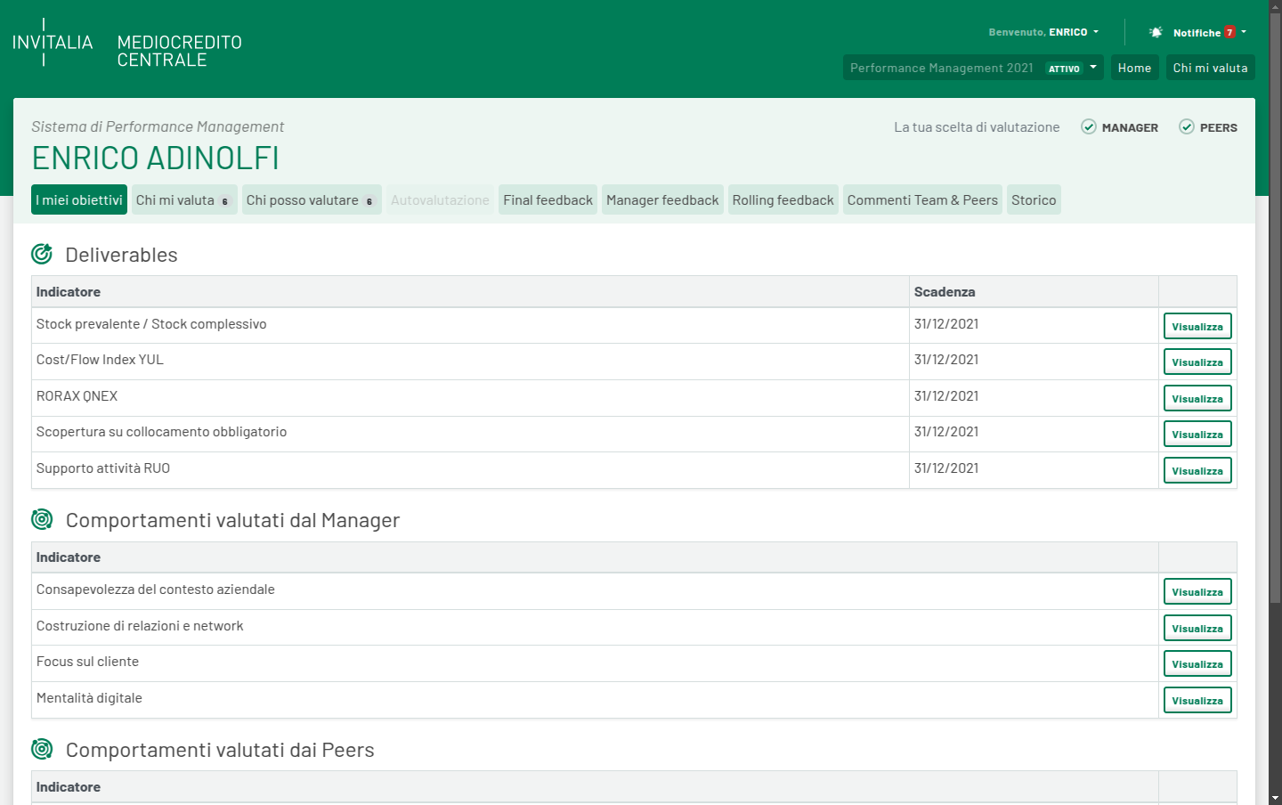Click the Costruzione di relazioni e network text

(x=140, y=626)
